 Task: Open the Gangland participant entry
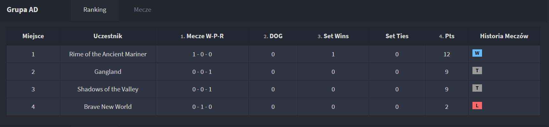[108, 72]
